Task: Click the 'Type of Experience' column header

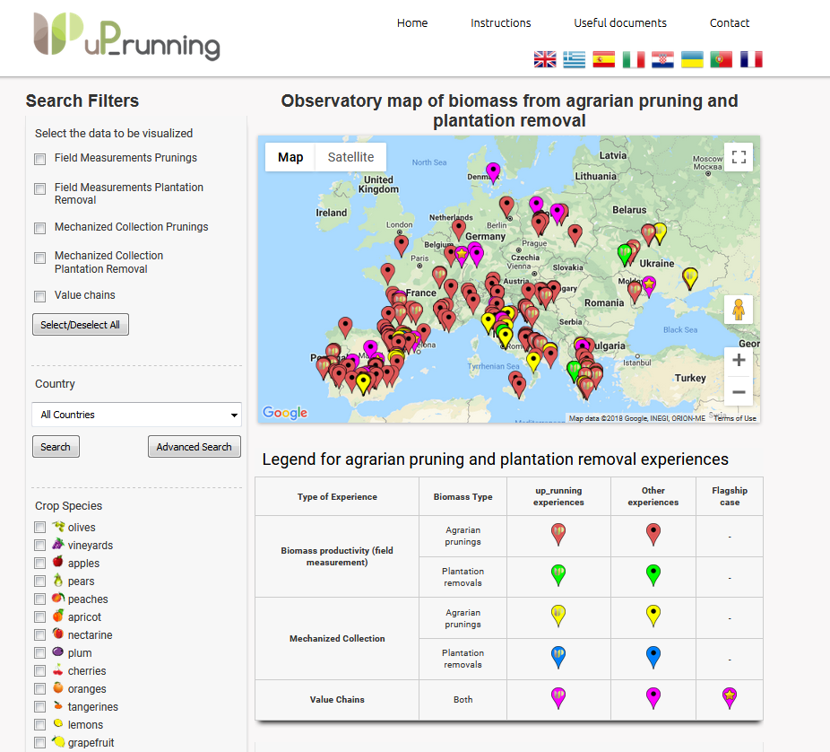Action: 337,496
